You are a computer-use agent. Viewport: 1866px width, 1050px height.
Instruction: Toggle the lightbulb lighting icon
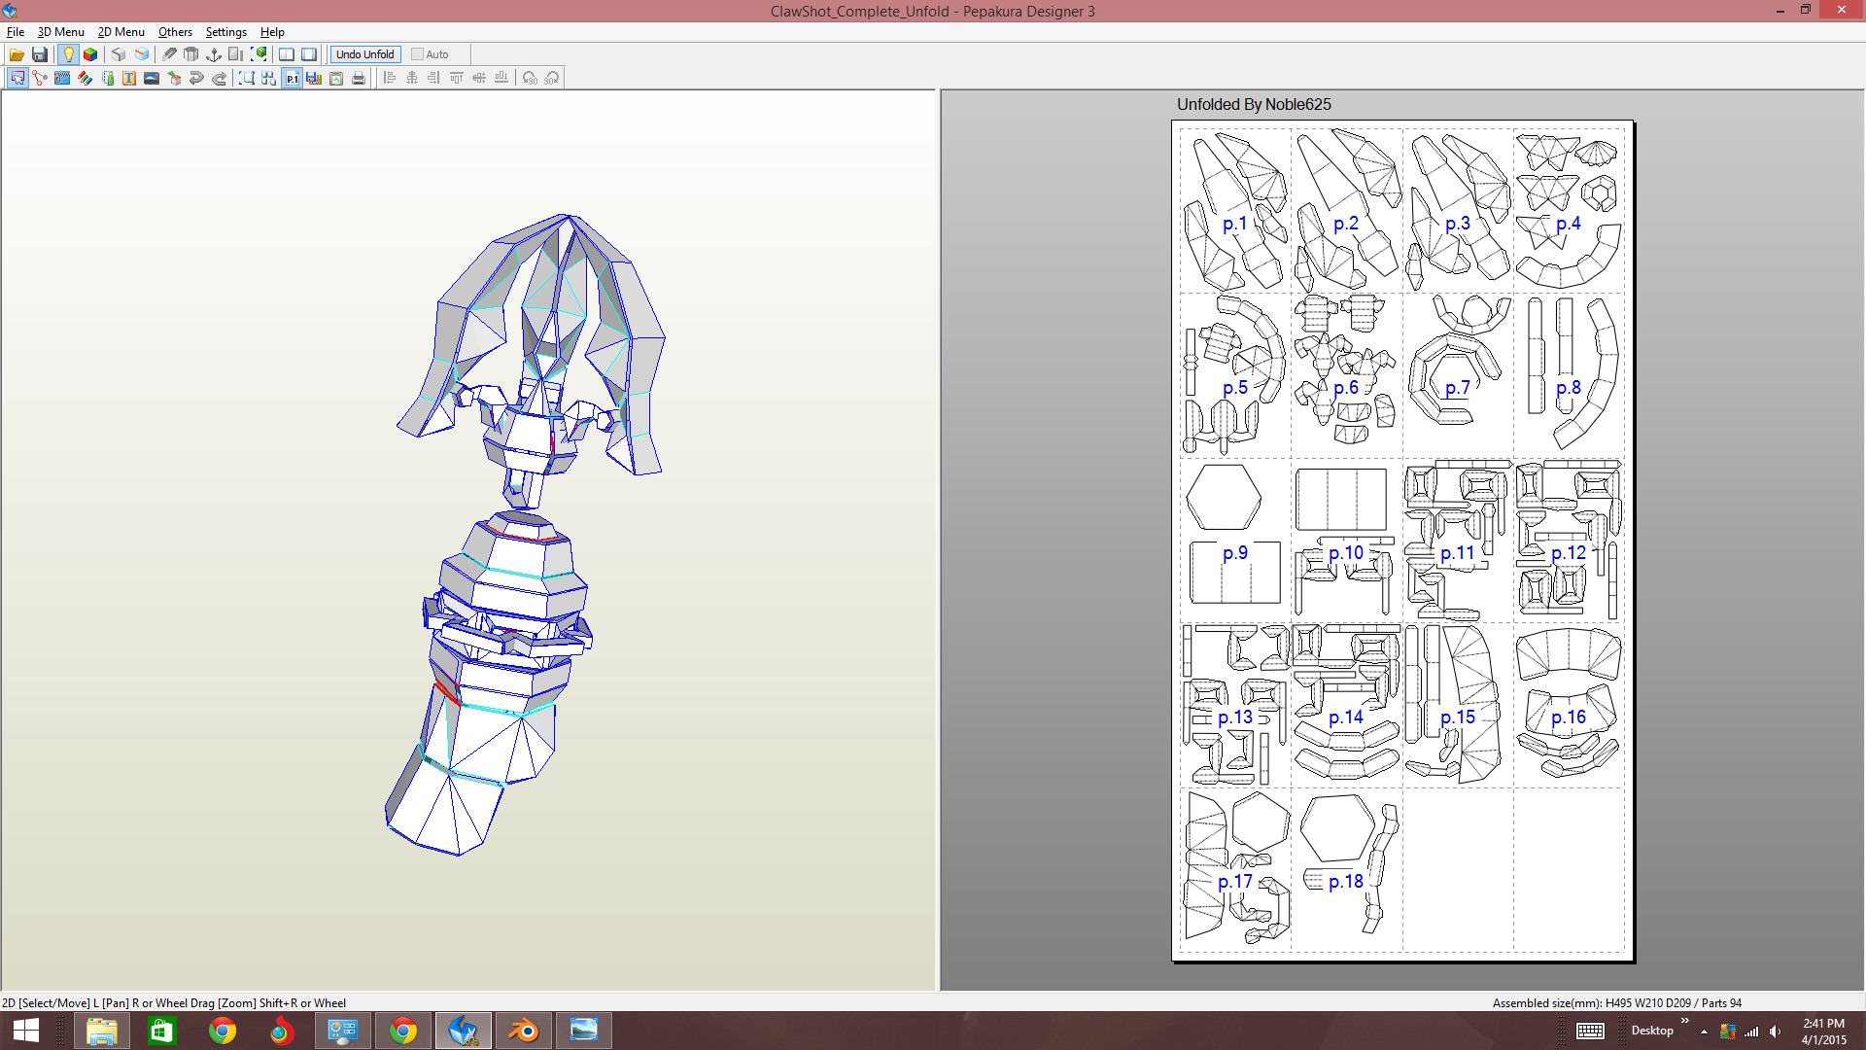pos(68,54)
